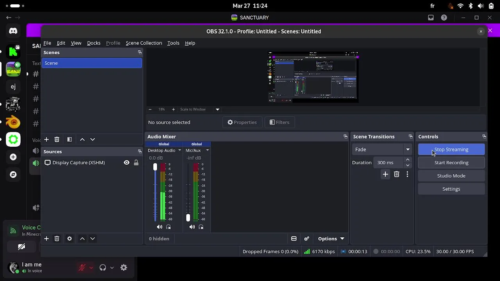Toggle deafen headphones in Discord
Viewport: 500px width, 281px height.
103,268
